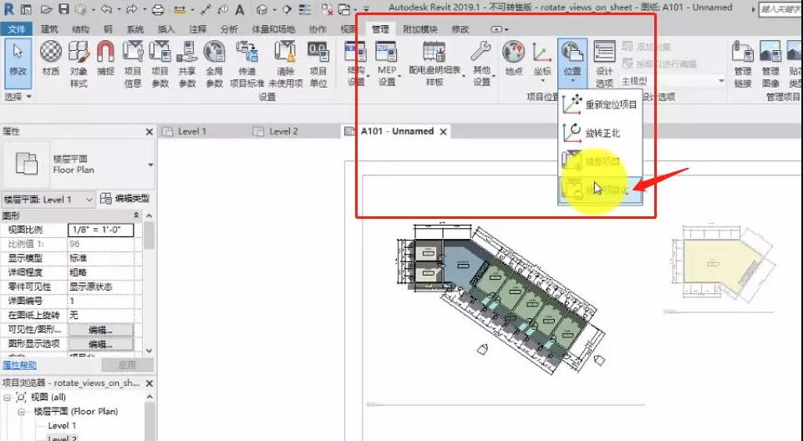
Task: Open the 属性帮助 properties help link
Action: (x=19, y=365)
